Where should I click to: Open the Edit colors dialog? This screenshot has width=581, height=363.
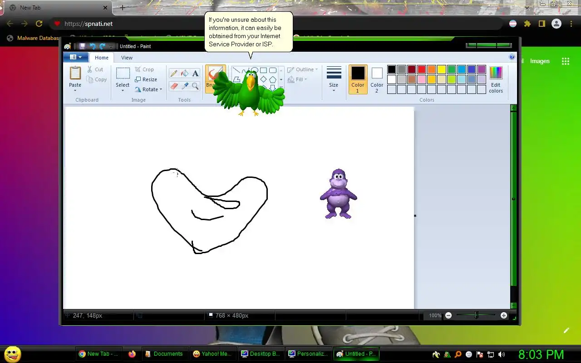click(496, 79)
